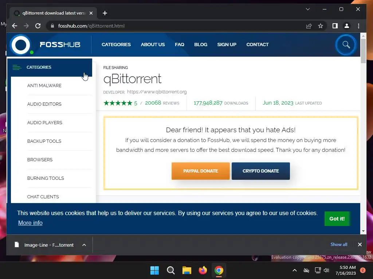
Task: Go forward with the browser arrow
Action: pyautogui.click(x=26, y=26)
